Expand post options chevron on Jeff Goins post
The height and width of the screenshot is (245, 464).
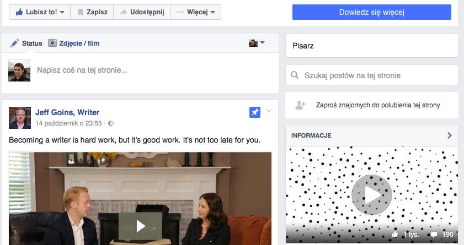pos(269,111)
